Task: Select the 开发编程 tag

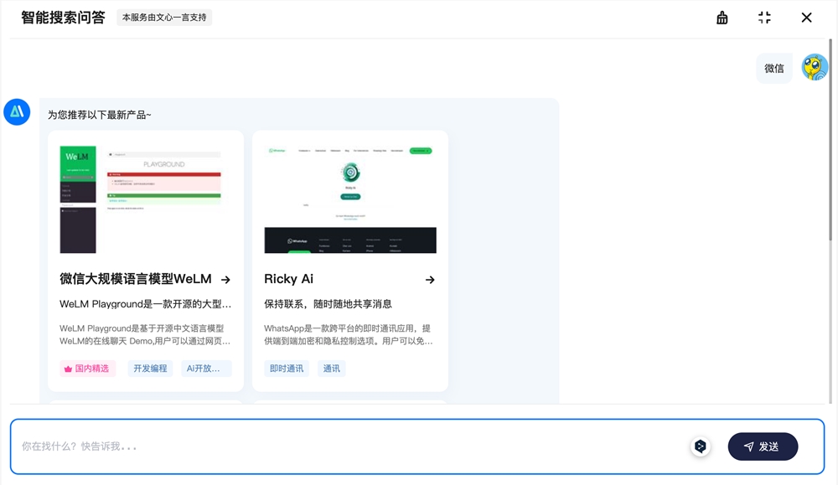Action: tap(149, 368)
